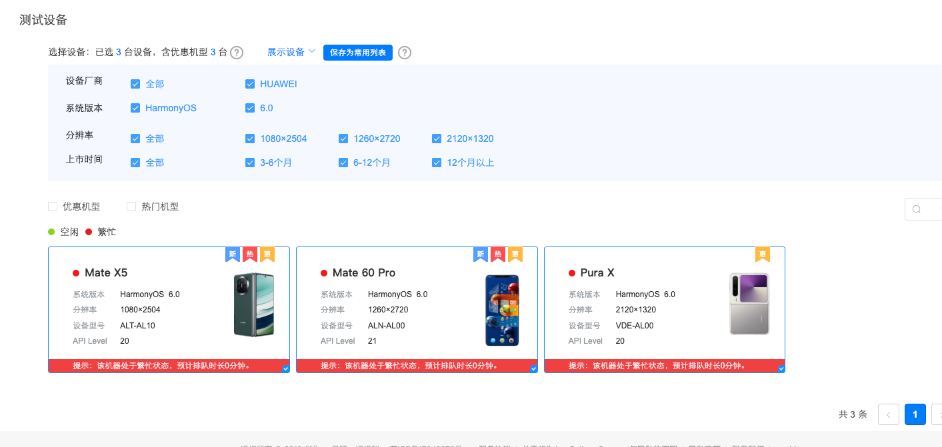
Task: Click the orange 惠 badge on Mate X5 card
Action: [x=267, y=254]
